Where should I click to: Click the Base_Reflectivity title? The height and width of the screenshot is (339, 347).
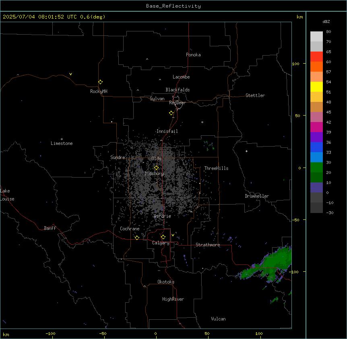point(173,6)
